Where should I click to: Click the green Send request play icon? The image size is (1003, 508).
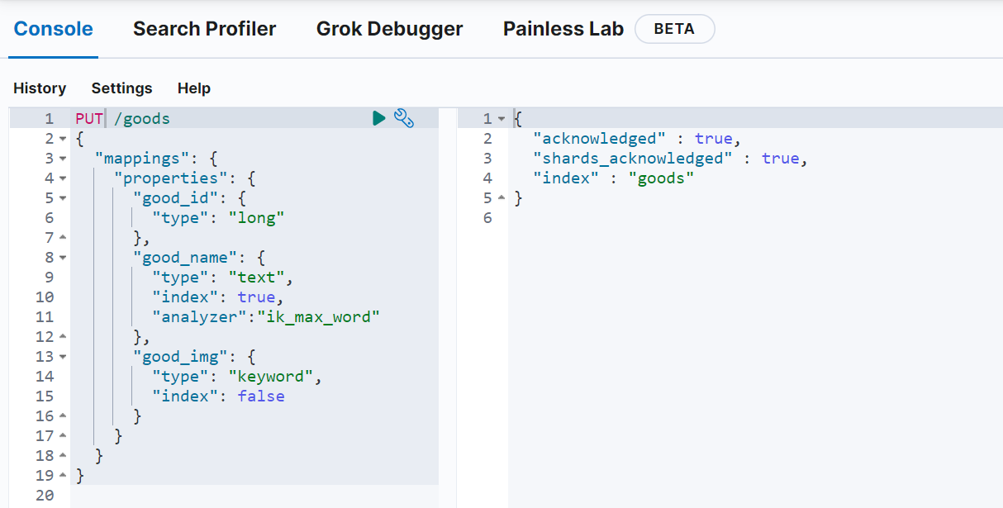(378, 118)
